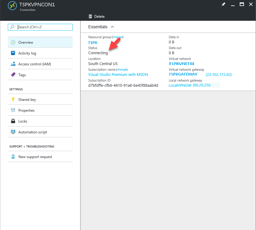The image size is (256, 230).
Task: Click the purple Tags icon
Action: point(13,75)
